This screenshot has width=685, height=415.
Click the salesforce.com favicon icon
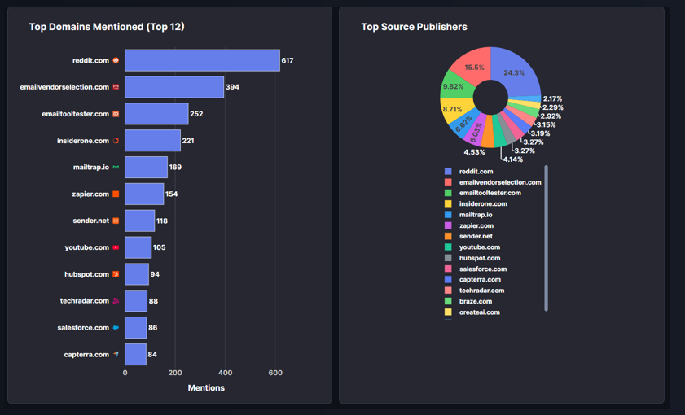(x=116, y=327)
